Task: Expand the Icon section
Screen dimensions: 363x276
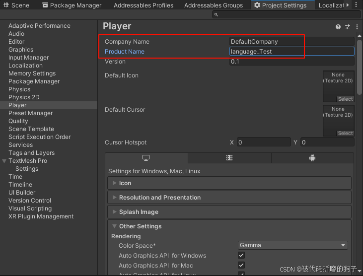Action: point(229,183)
